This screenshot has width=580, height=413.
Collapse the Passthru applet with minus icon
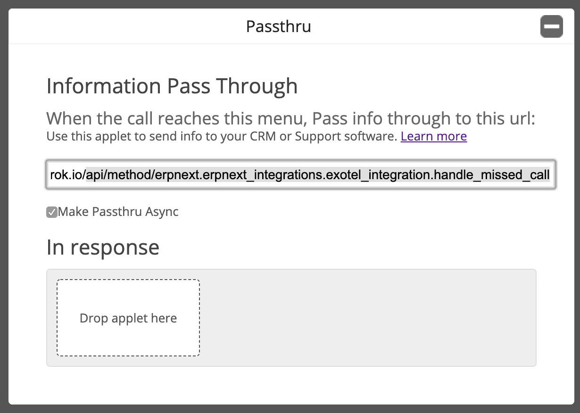551,26
